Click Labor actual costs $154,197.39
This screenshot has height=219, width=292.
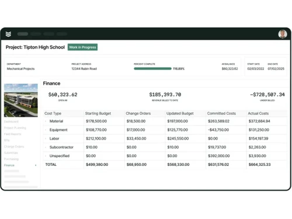pyautogui.click(x=258, y=138)
